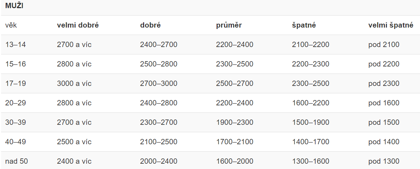Select the 'nad 50' row label
Screen dimensions: 420x169
point(16,161)
